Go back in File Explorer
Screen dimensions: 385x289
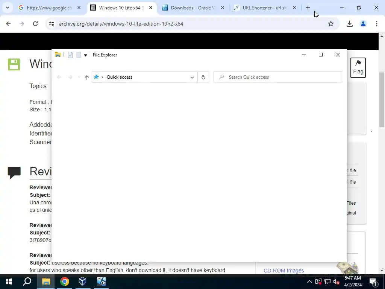pyautogui.click(x=59, y=78)
